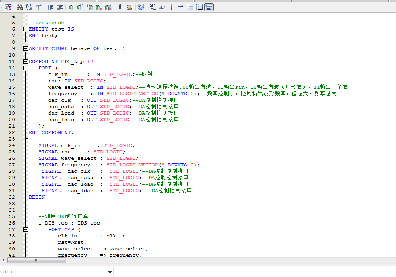
Task: Decrease indent of selected code
Action: tap(59, 7)
